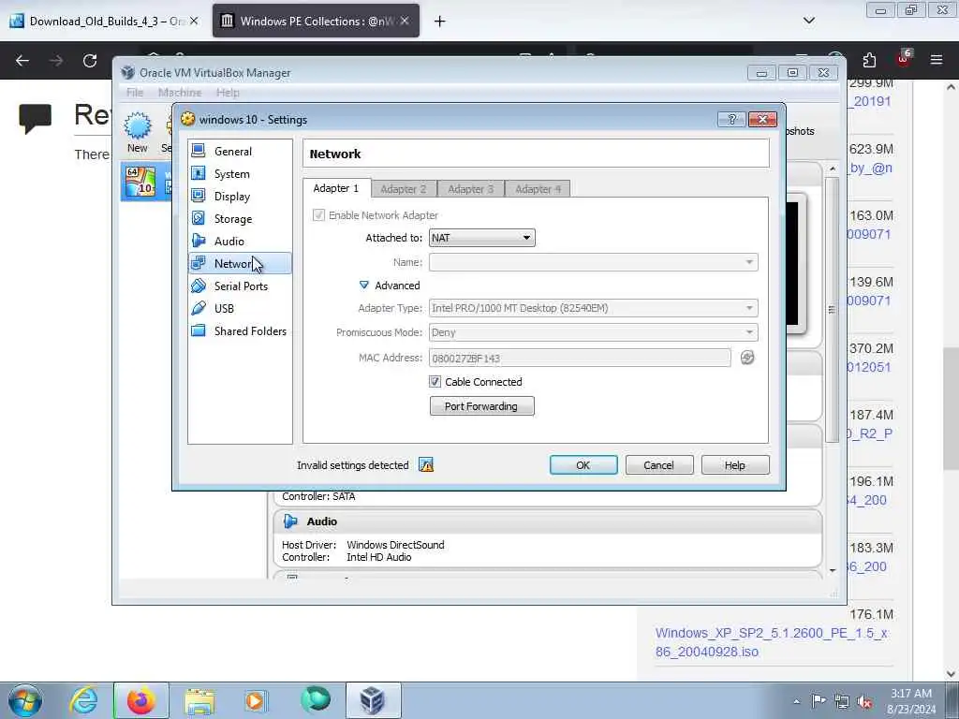Click the VirtualBox taskbar icon
This screenshot has height=719, width=959.
pyautogui.click(x=373, y=700)
